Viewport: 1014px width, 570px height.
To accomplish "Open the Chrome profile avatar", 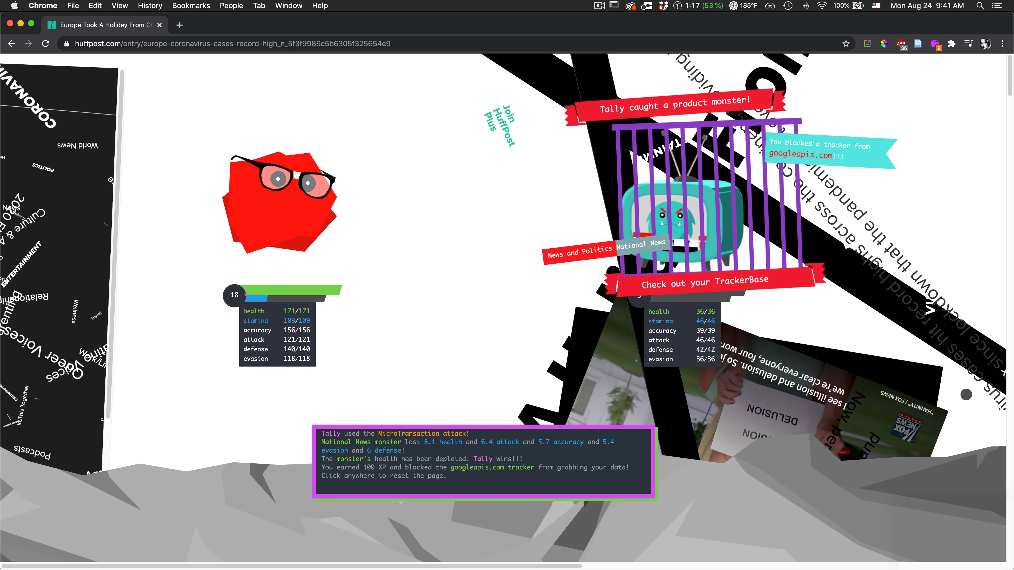I will pos(986,44).
